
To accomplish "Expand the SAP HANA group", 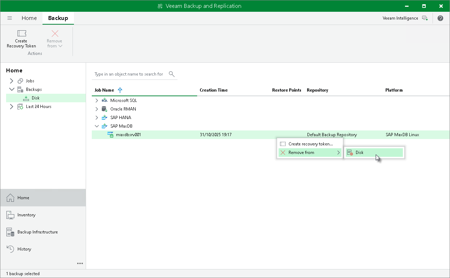I will [96, 118].
